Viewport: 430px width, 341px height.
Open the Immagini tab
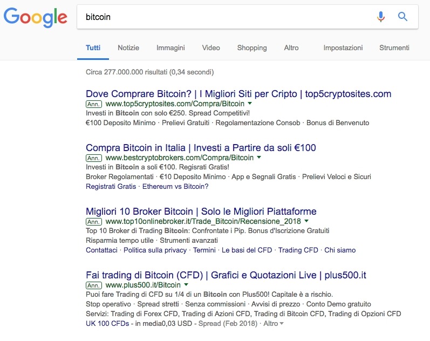(x=170, y=47)
